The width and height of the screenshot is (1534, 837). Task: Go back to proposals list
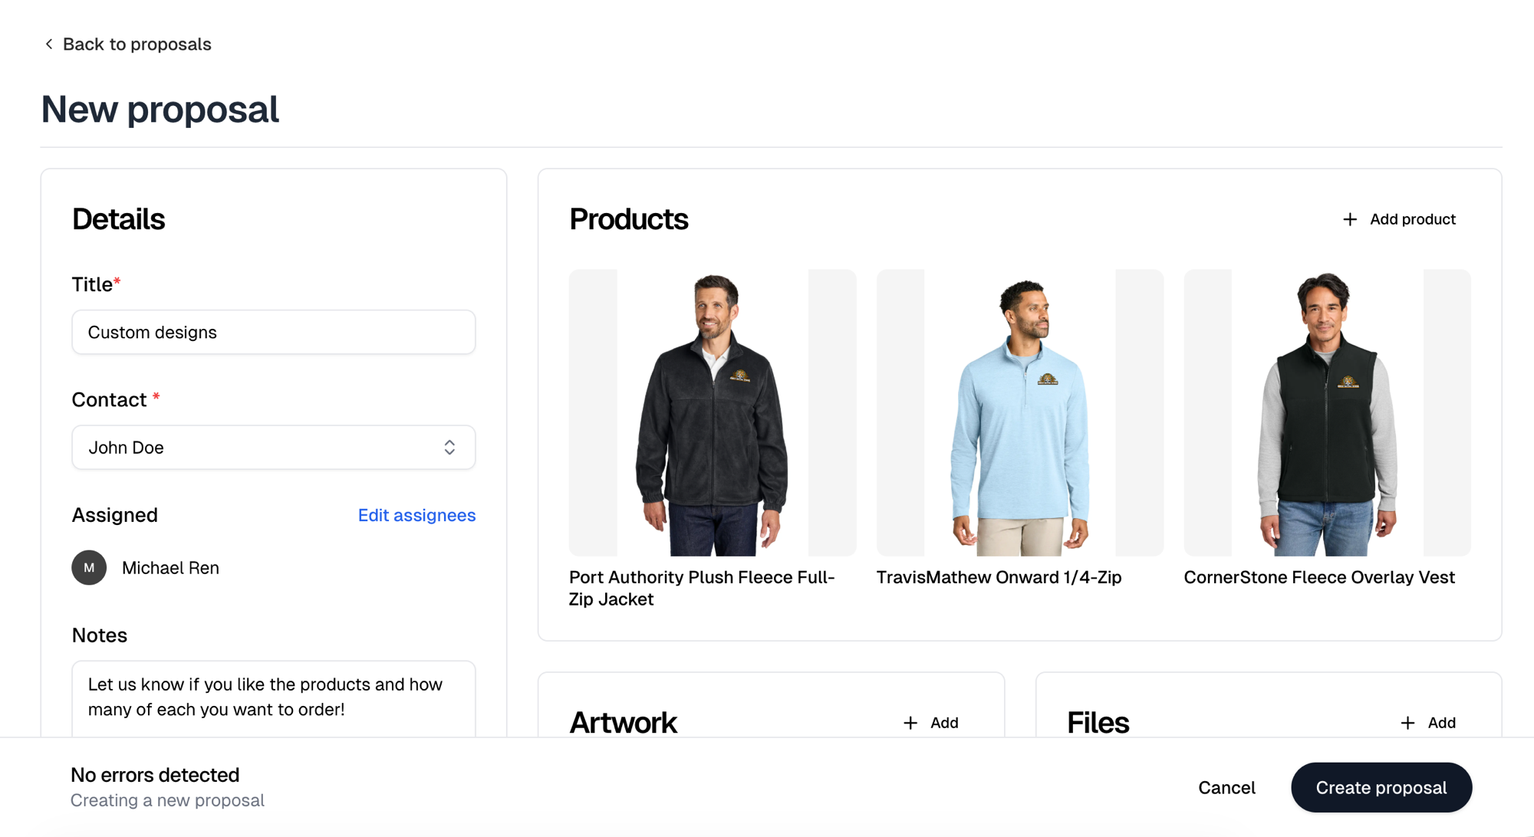[x=127, y=44]
